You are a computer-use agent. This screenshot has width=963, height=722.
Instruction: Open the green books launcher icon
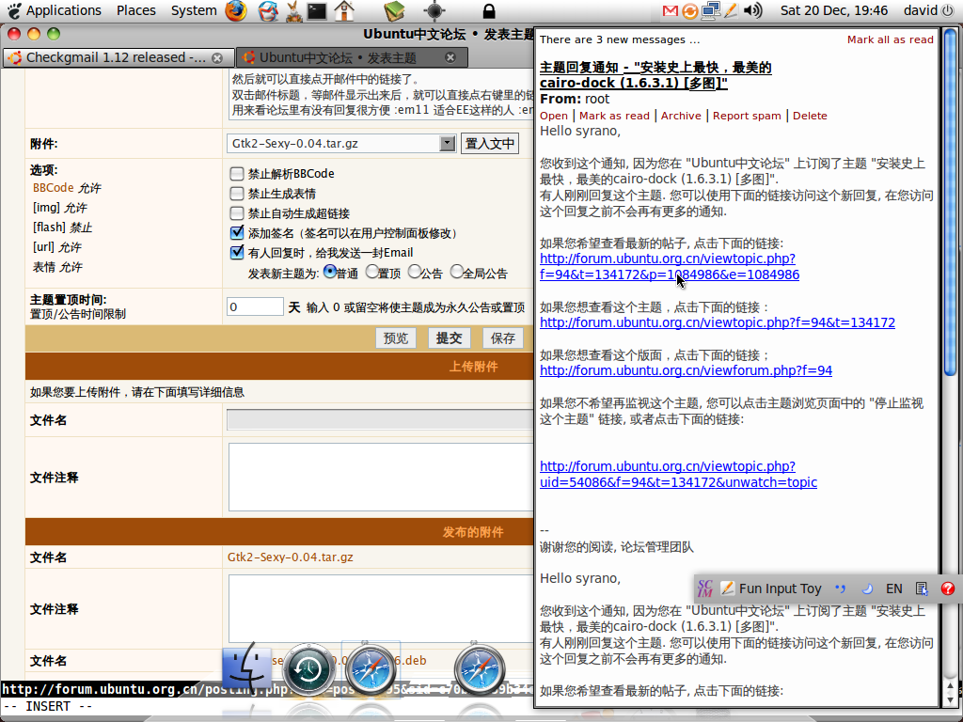click(394, 10)
